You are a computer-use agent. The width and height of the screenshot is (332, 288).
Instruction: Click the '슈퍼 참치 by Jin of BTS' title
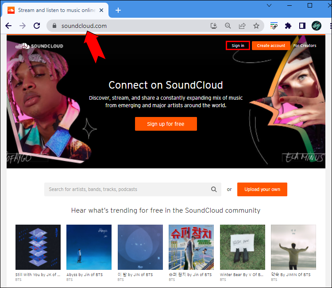coord(190,275)
